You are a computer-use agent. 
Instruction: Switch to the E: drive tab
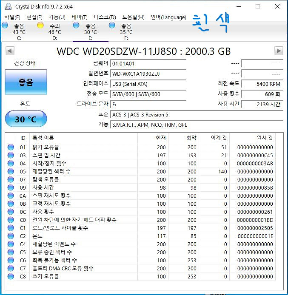tap(90, 32)
